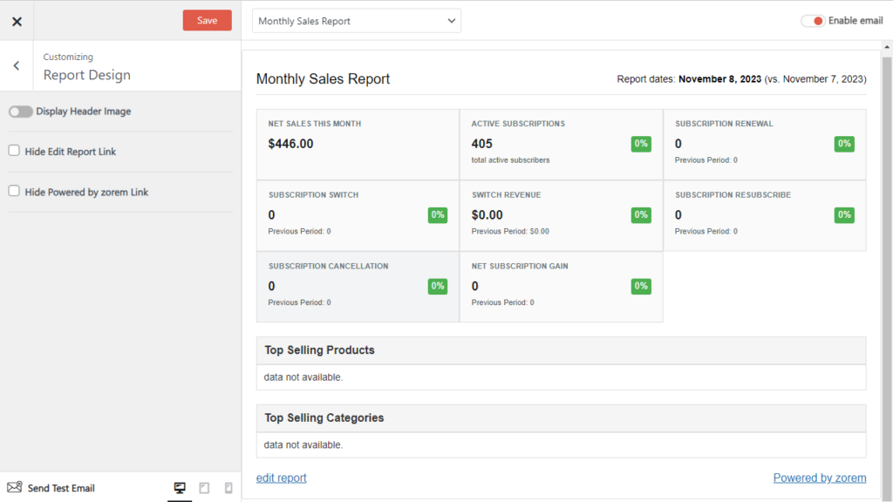The height and width of the screenshot is (502, 893).
Task: Check the Hide Edit Report Link box
Action: point(14,151)
